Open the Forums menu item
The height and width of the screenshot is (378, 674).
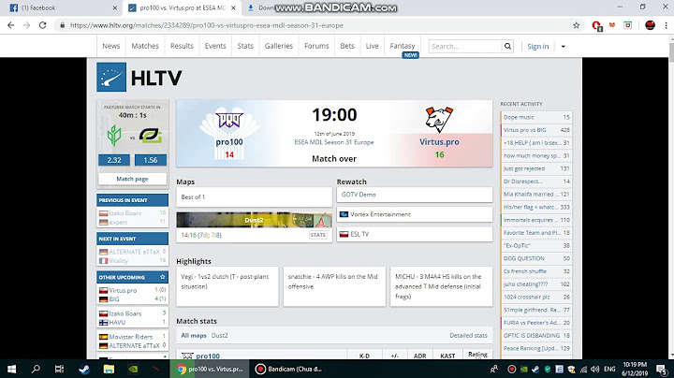[316, 46]
